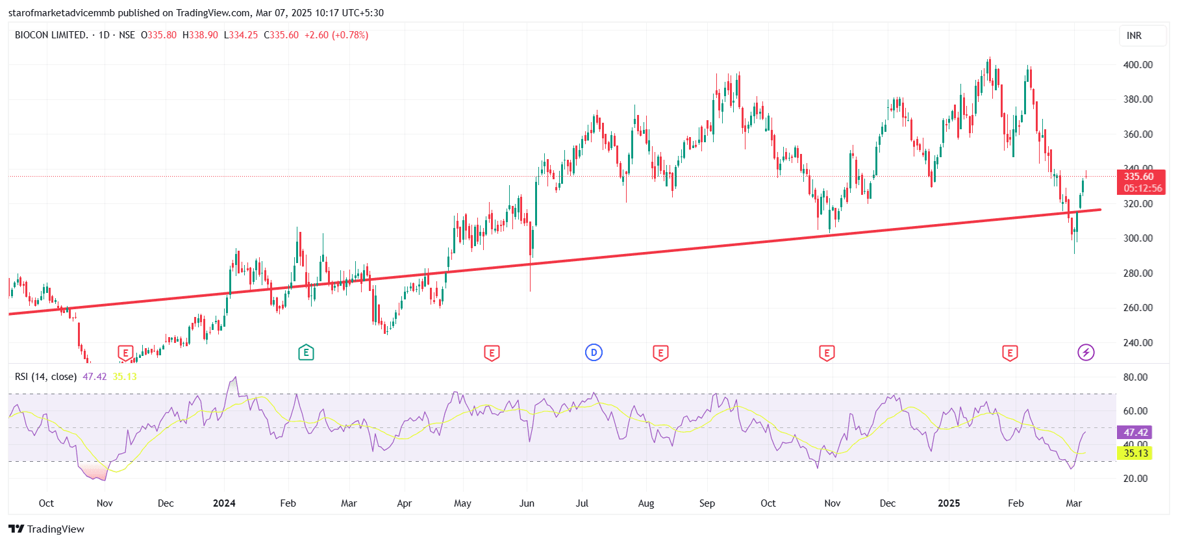Viewport: 1178px width, 543px height.
Task: Click the purple lightning bolt event marker
Action: coord(1086,353)
